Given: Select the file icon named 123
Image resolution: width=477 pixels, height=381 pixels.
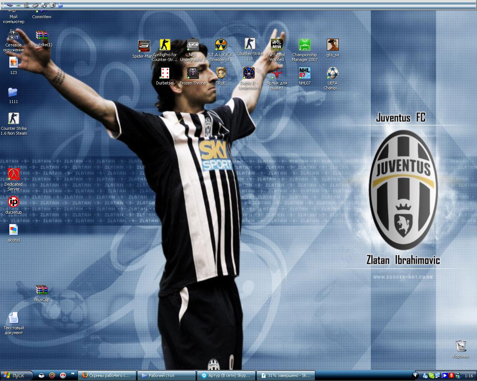Looking at the screenshot, I should pos(13,66).
